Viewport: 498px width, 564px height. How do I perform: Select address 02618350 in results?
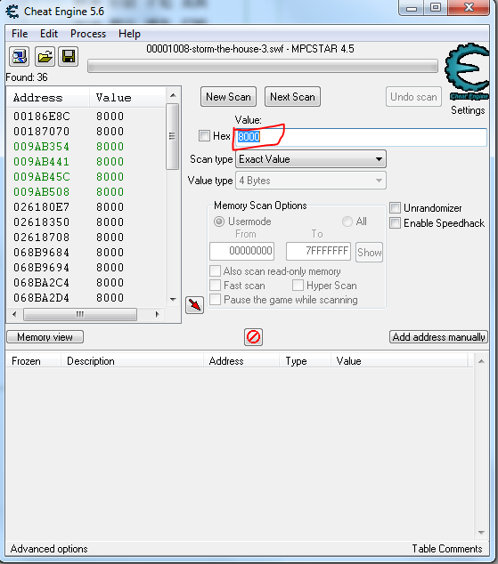tap(41, 222)
